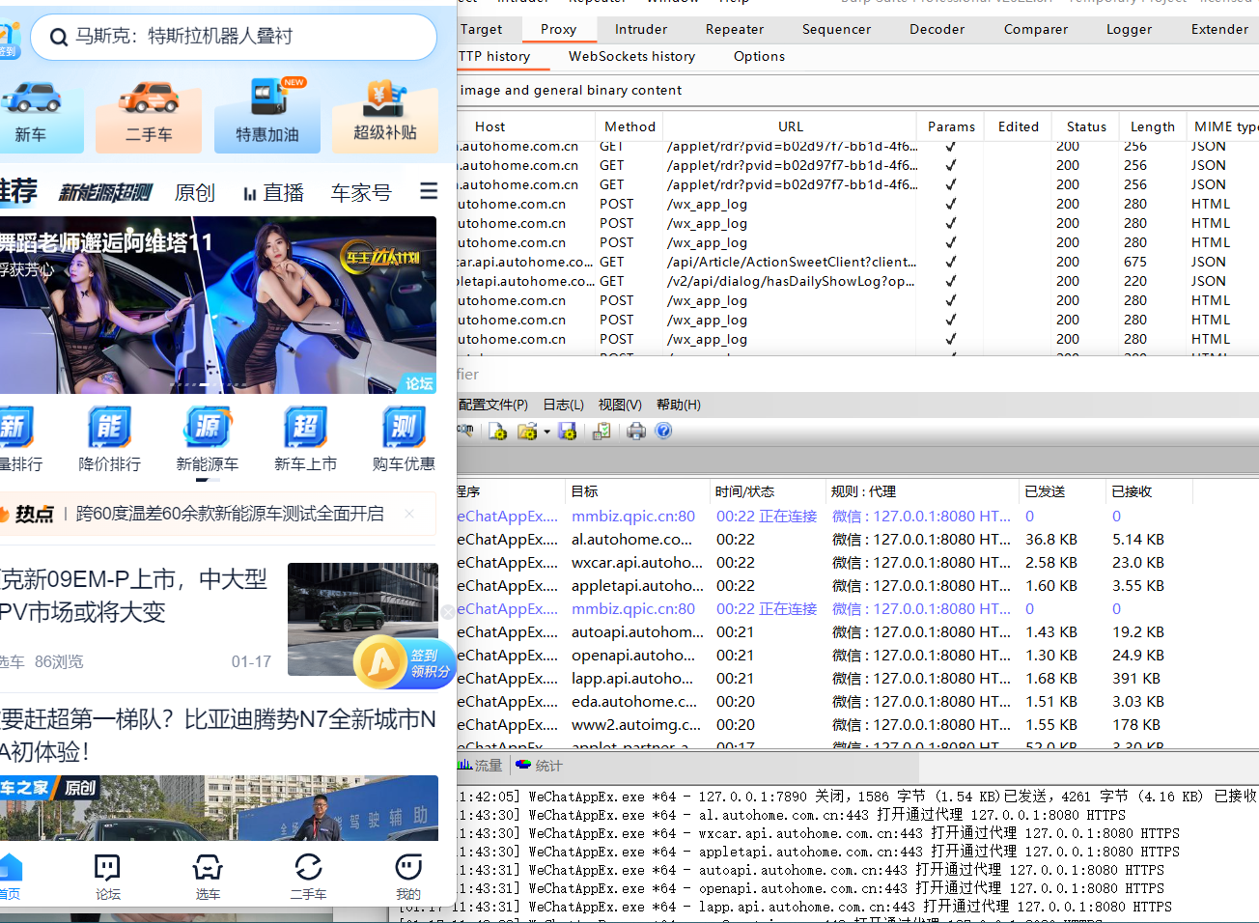Viewport: 1259px width, 923px height.
Task: Open Proxifier 帮助(H) menu
Action: [679, 405]
